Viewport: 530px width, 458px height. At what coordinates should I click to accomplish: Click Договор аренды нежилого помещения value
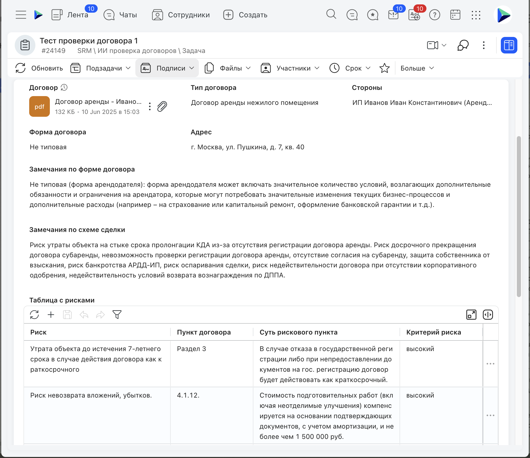coord(254,103)
